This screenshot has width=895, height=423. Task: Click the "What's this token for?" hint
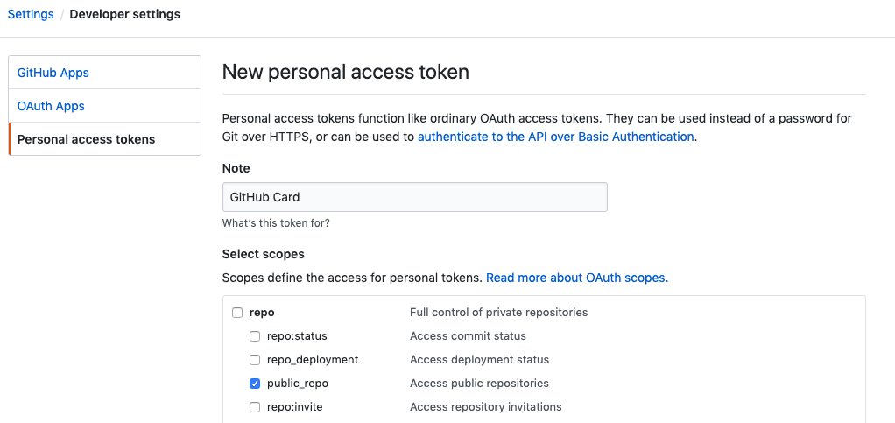coord(276,223)
